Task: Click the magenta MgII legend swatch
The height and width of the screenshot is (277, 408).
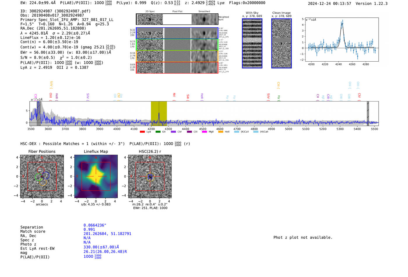Action: tap(204, 132)
